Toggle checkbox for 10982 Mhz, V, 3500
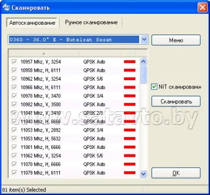 [14, 104]
